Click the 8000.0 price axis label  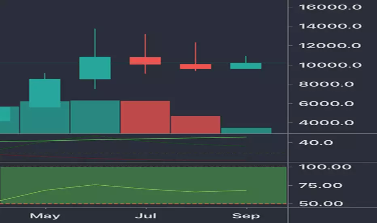pyautogui.click(x=326, y=84)
